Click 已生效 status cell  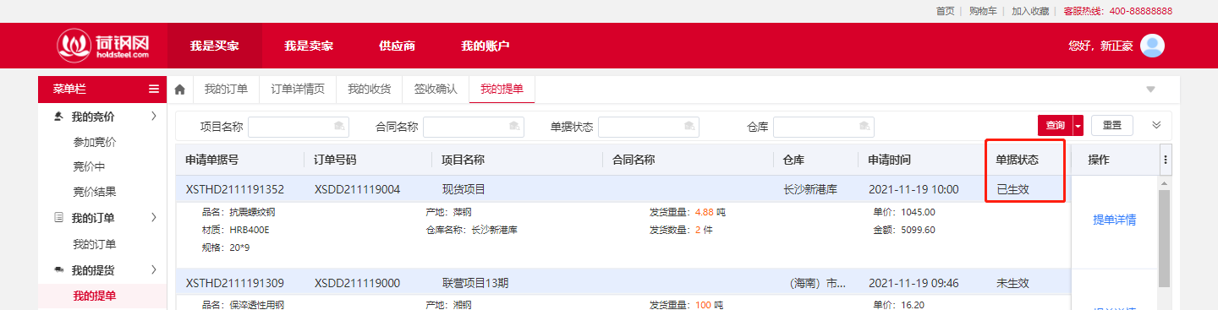[x=1012, y=189]
